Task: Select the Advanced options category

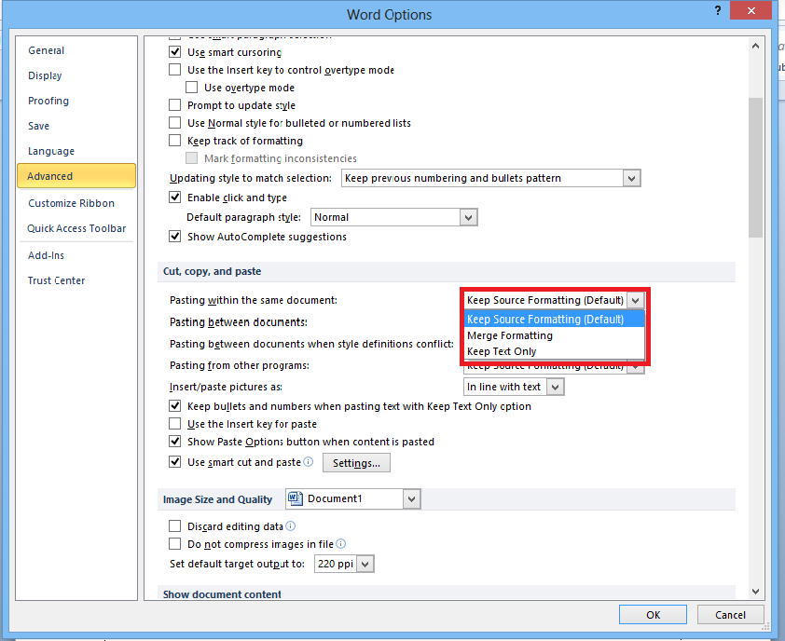Action: (76, 176)
